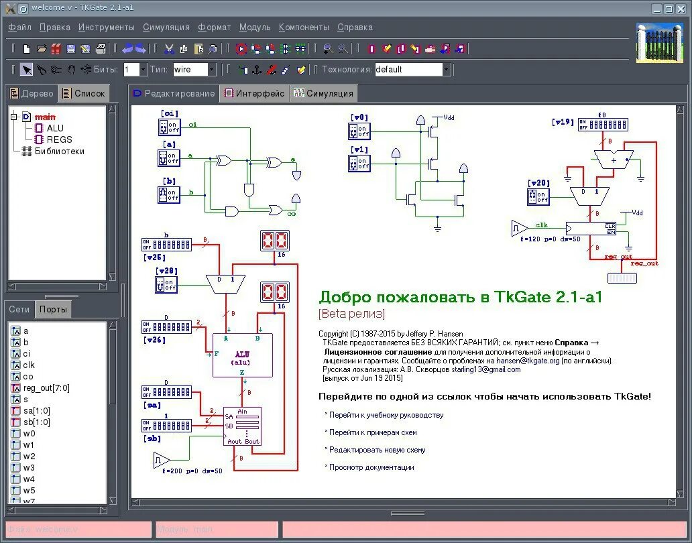Copy the selection using the toolbar icon
This screenshot has width=692, height=543.
(184, 48)
